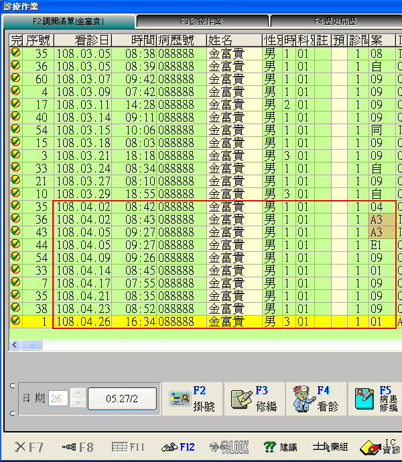
Task: Click left arrow of horizontal scrollbar
Action: point(14,344)
